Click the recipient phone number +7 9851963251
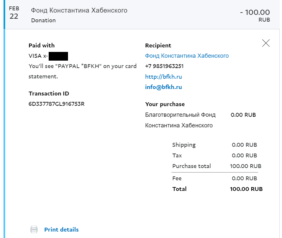 click(x=164, y=66)
